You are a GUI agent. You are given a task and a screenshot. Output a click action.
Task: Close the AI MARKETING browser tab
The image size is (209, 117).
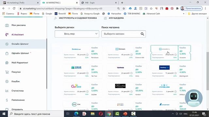[x=77, y=3]
